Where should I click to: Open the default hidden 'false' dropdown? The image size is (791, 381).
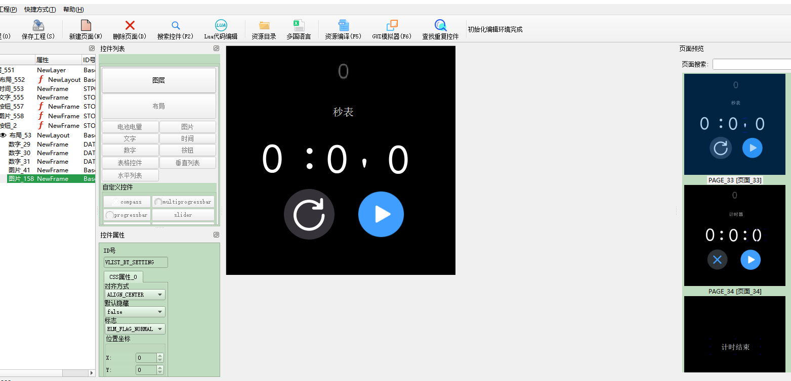pyautogui.click(x=135, y=312)
